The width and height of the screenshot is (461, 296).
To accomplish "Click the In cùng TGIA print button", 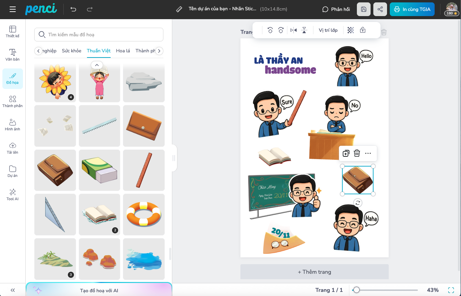I will tap(412, 9).
